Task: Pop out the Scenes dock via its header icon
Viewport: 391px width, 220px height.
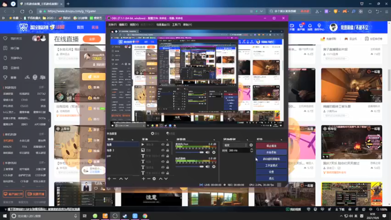Action: point(132,139)
